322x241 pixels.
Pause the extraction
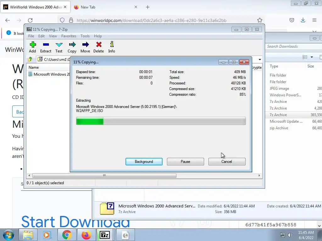(x=186, y=162)
